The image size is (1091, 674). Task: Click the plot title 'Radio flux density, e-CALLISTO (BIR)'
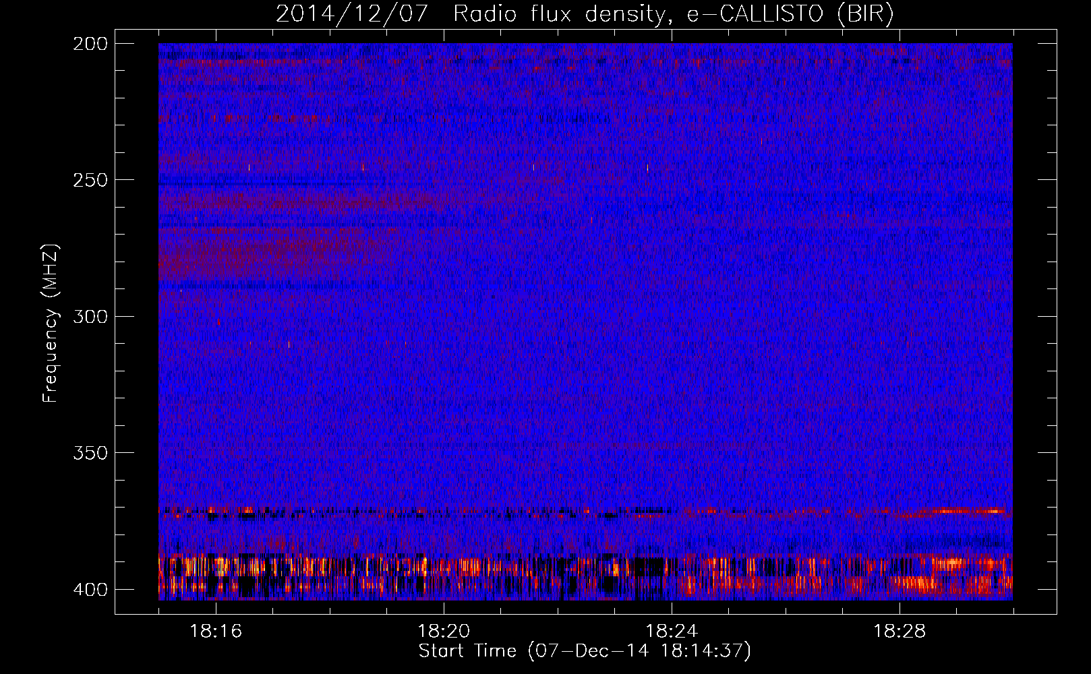(674, 13)
